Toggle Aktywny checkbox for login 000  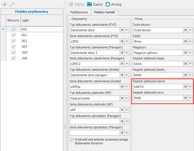point(13,29)
